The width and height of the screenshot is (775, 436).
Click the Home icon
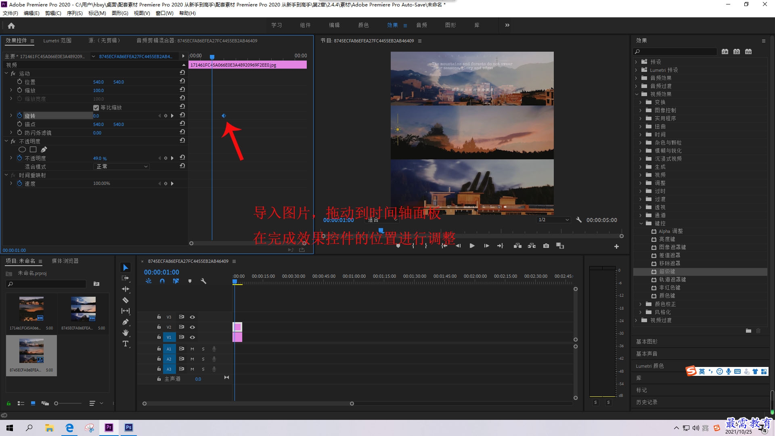coord(11,25)
